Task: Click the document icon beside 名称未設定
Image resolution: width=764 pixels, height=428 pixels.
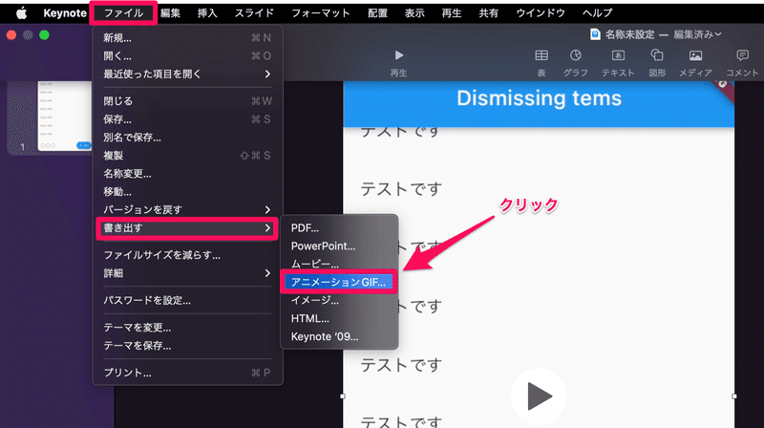Action: [x=594, y=34]
